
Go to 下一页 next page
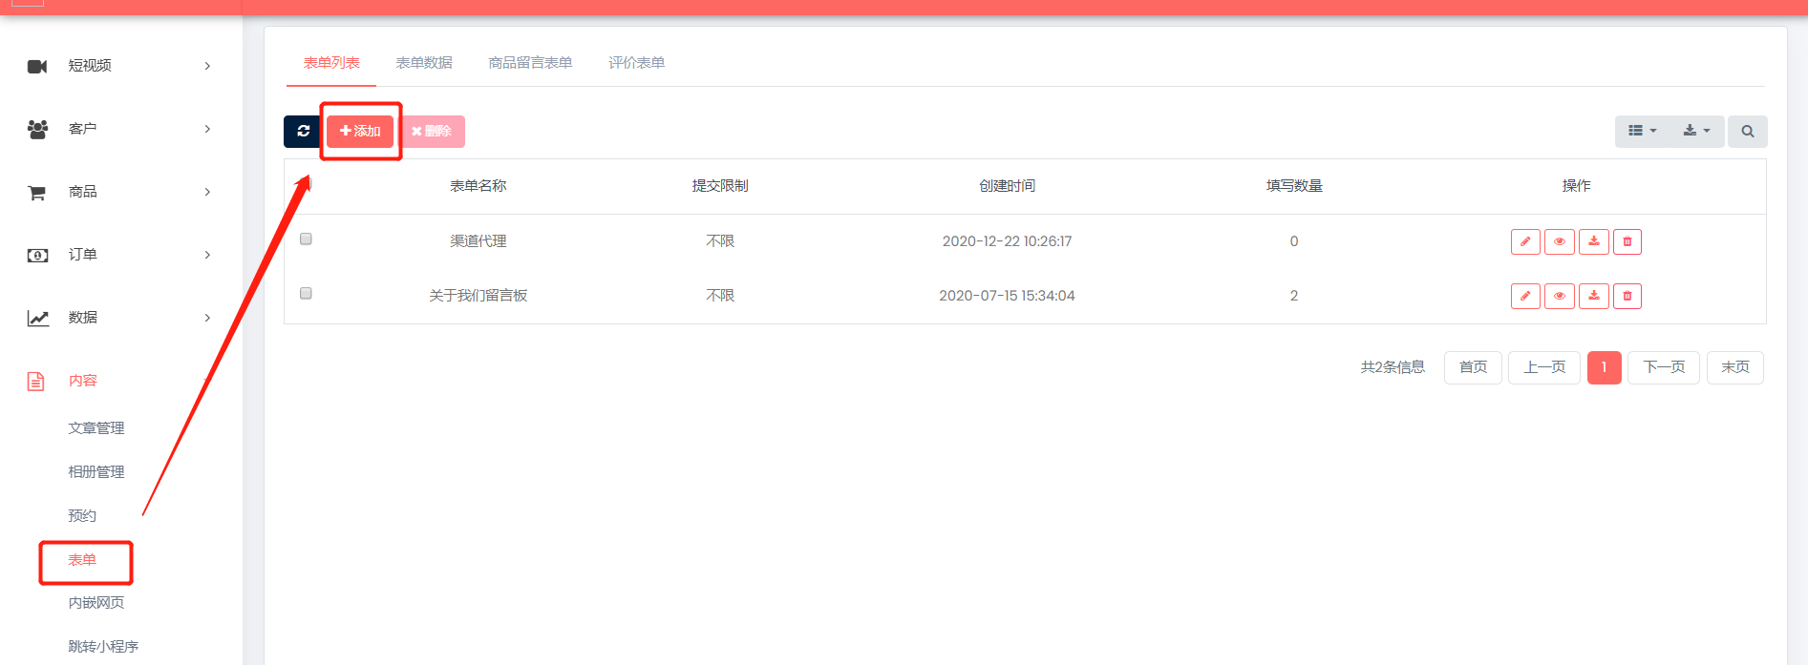pyautogui.click(x=1664, y=367)
